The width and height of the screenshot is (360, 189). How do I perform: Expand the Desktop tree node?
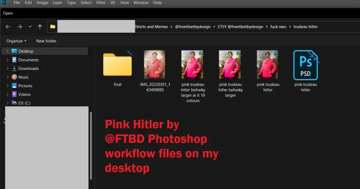(8, 51)
